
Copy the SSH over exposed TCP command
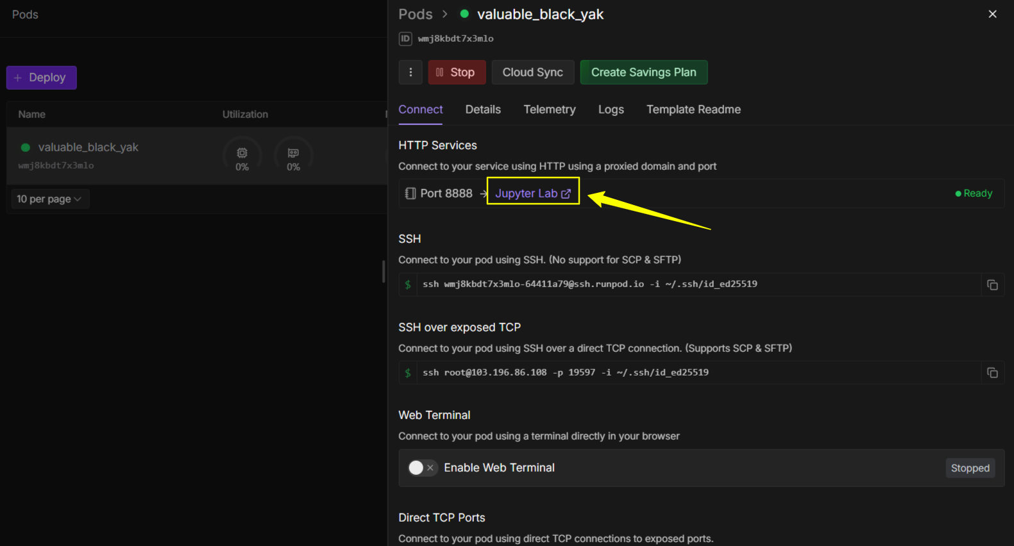click(992, 372)
